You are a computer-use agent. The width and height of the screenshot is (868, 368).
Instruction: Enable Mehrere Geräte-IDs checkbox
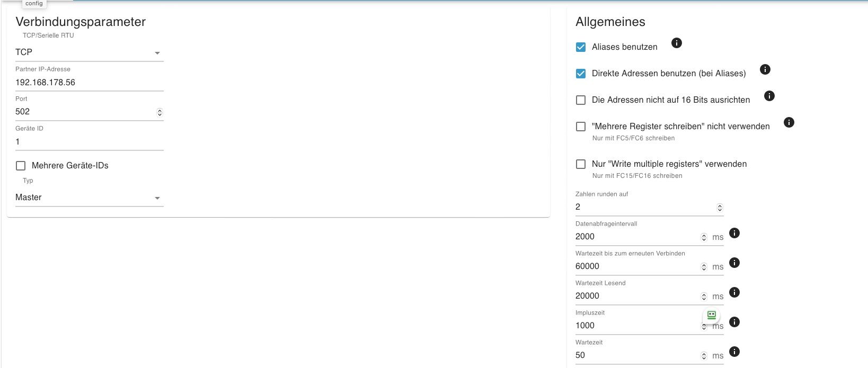coord(21,166)
